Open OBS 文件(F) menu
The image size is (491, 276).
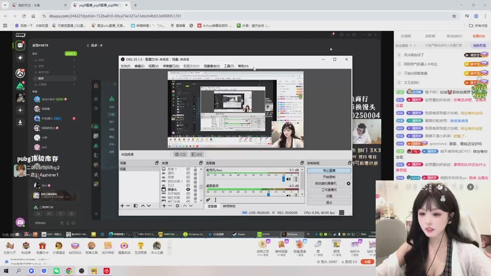click(x=125, y=66)
